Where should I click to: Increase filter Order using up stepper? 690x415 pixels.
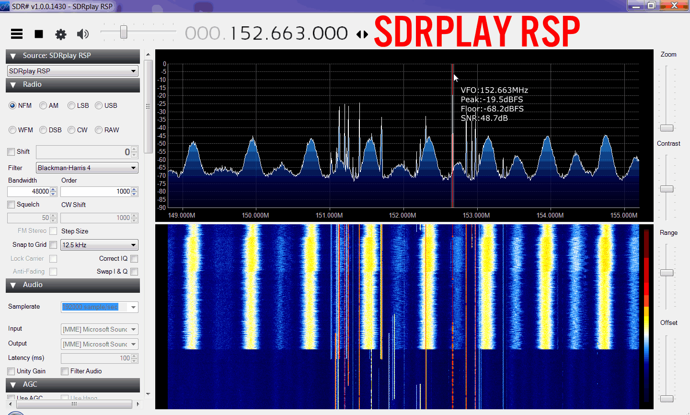point(135,189)
